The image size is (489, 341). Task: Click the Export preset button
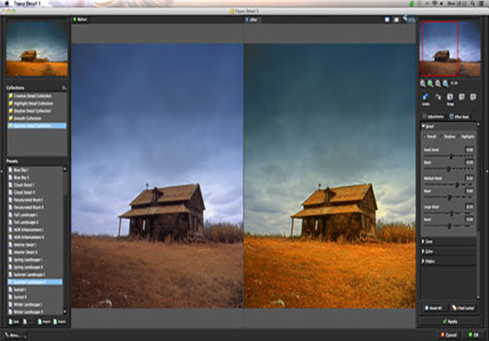click(59, 322)
